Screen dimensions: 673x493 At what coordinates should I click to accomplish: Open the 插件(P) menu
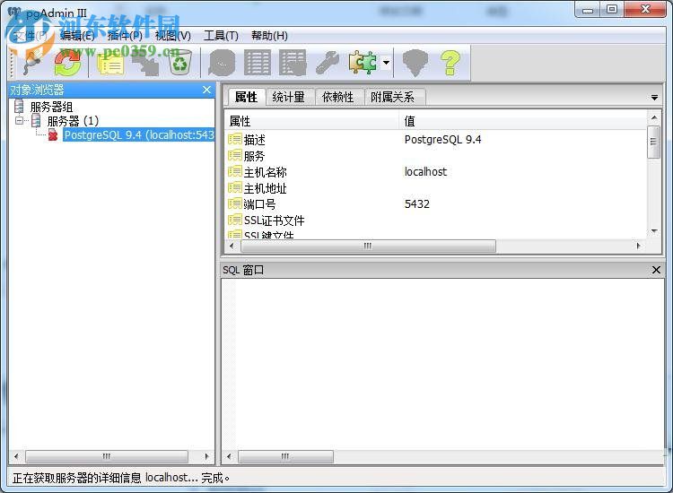tap(125, 36)
